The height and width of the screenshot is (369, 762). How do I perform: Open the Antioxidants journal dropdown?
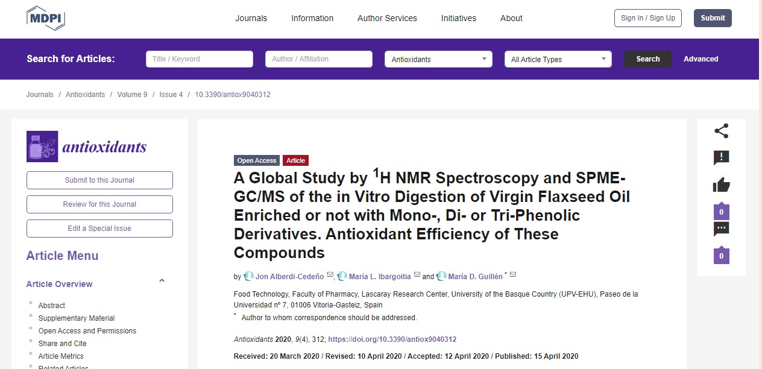coord(438,59)
